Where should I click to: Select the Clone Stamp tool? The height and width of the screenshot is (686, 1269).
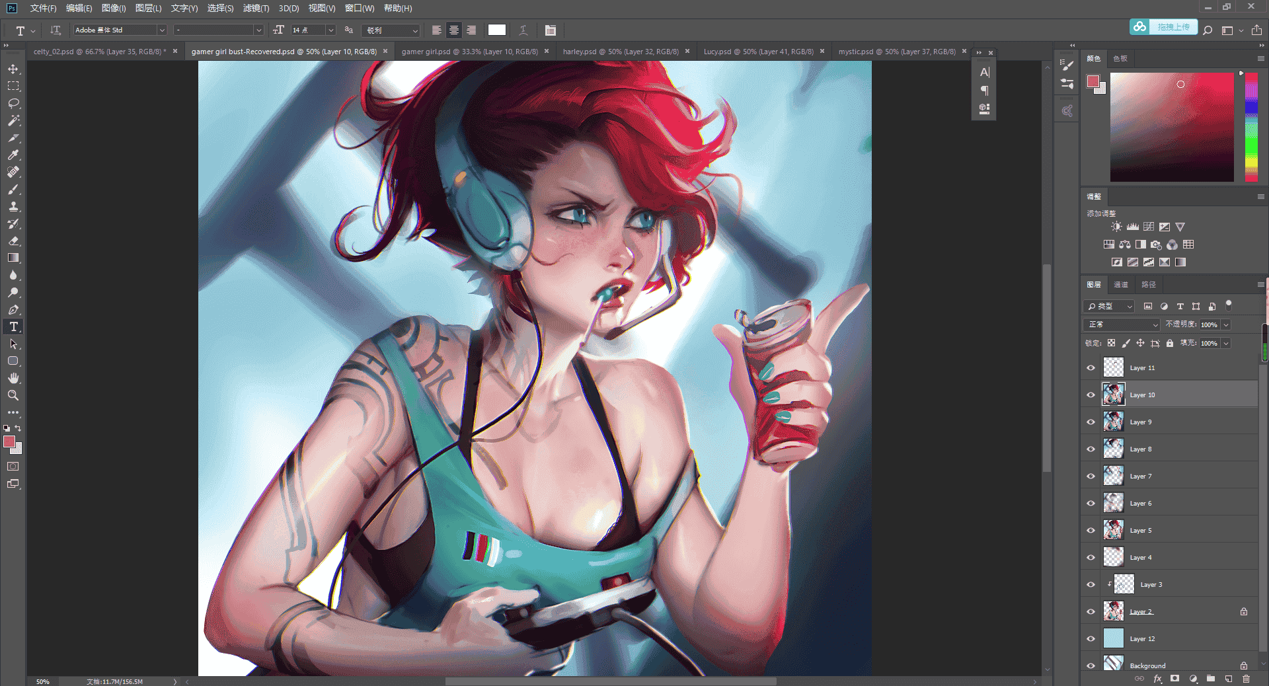click(x=13, y=207)
